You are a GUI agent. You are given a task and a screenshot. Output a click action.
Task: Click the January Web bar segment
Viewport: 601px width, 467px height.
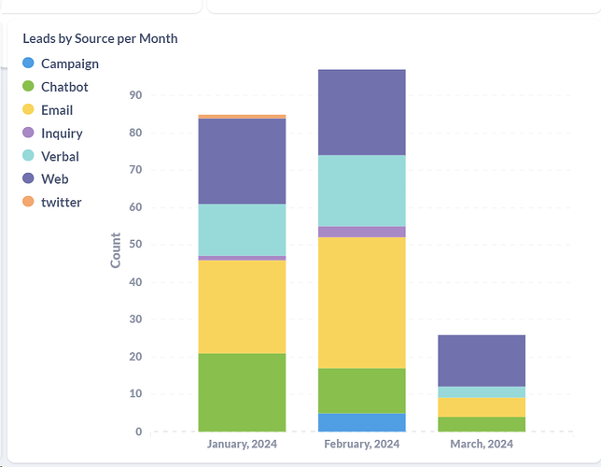click(242, 162)
